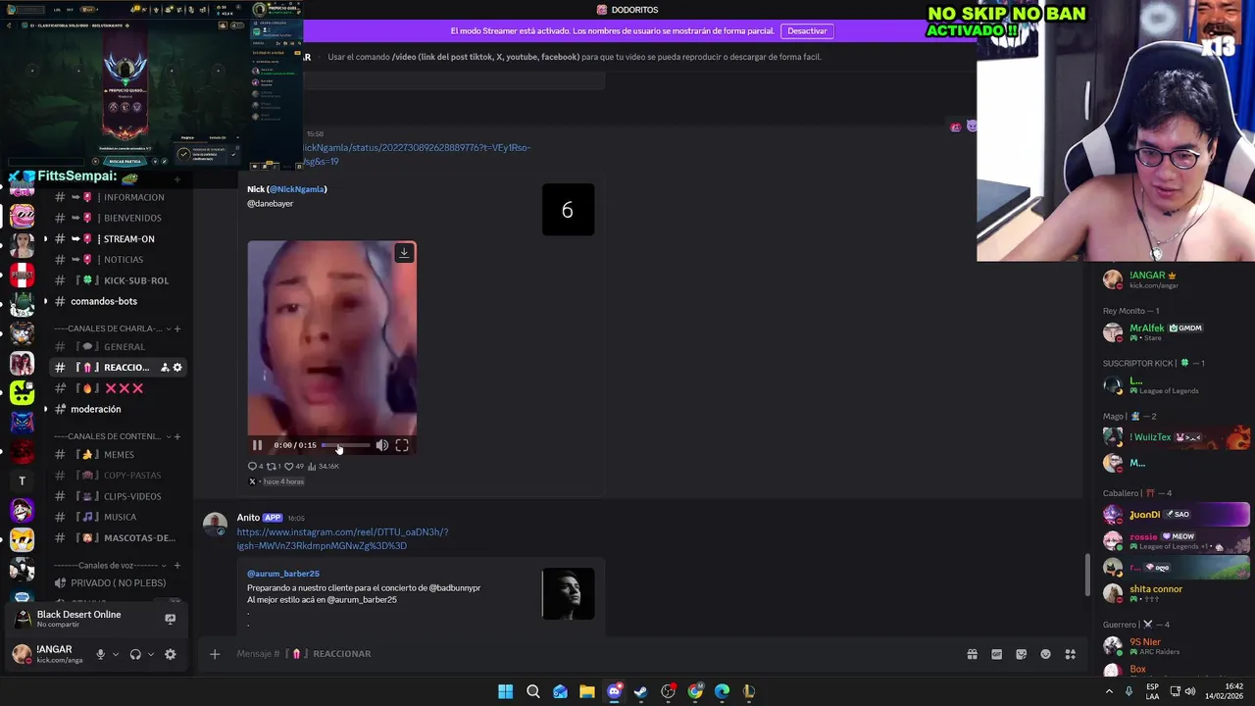
Task: Download the video from the tweet embed
Action: 404,253
